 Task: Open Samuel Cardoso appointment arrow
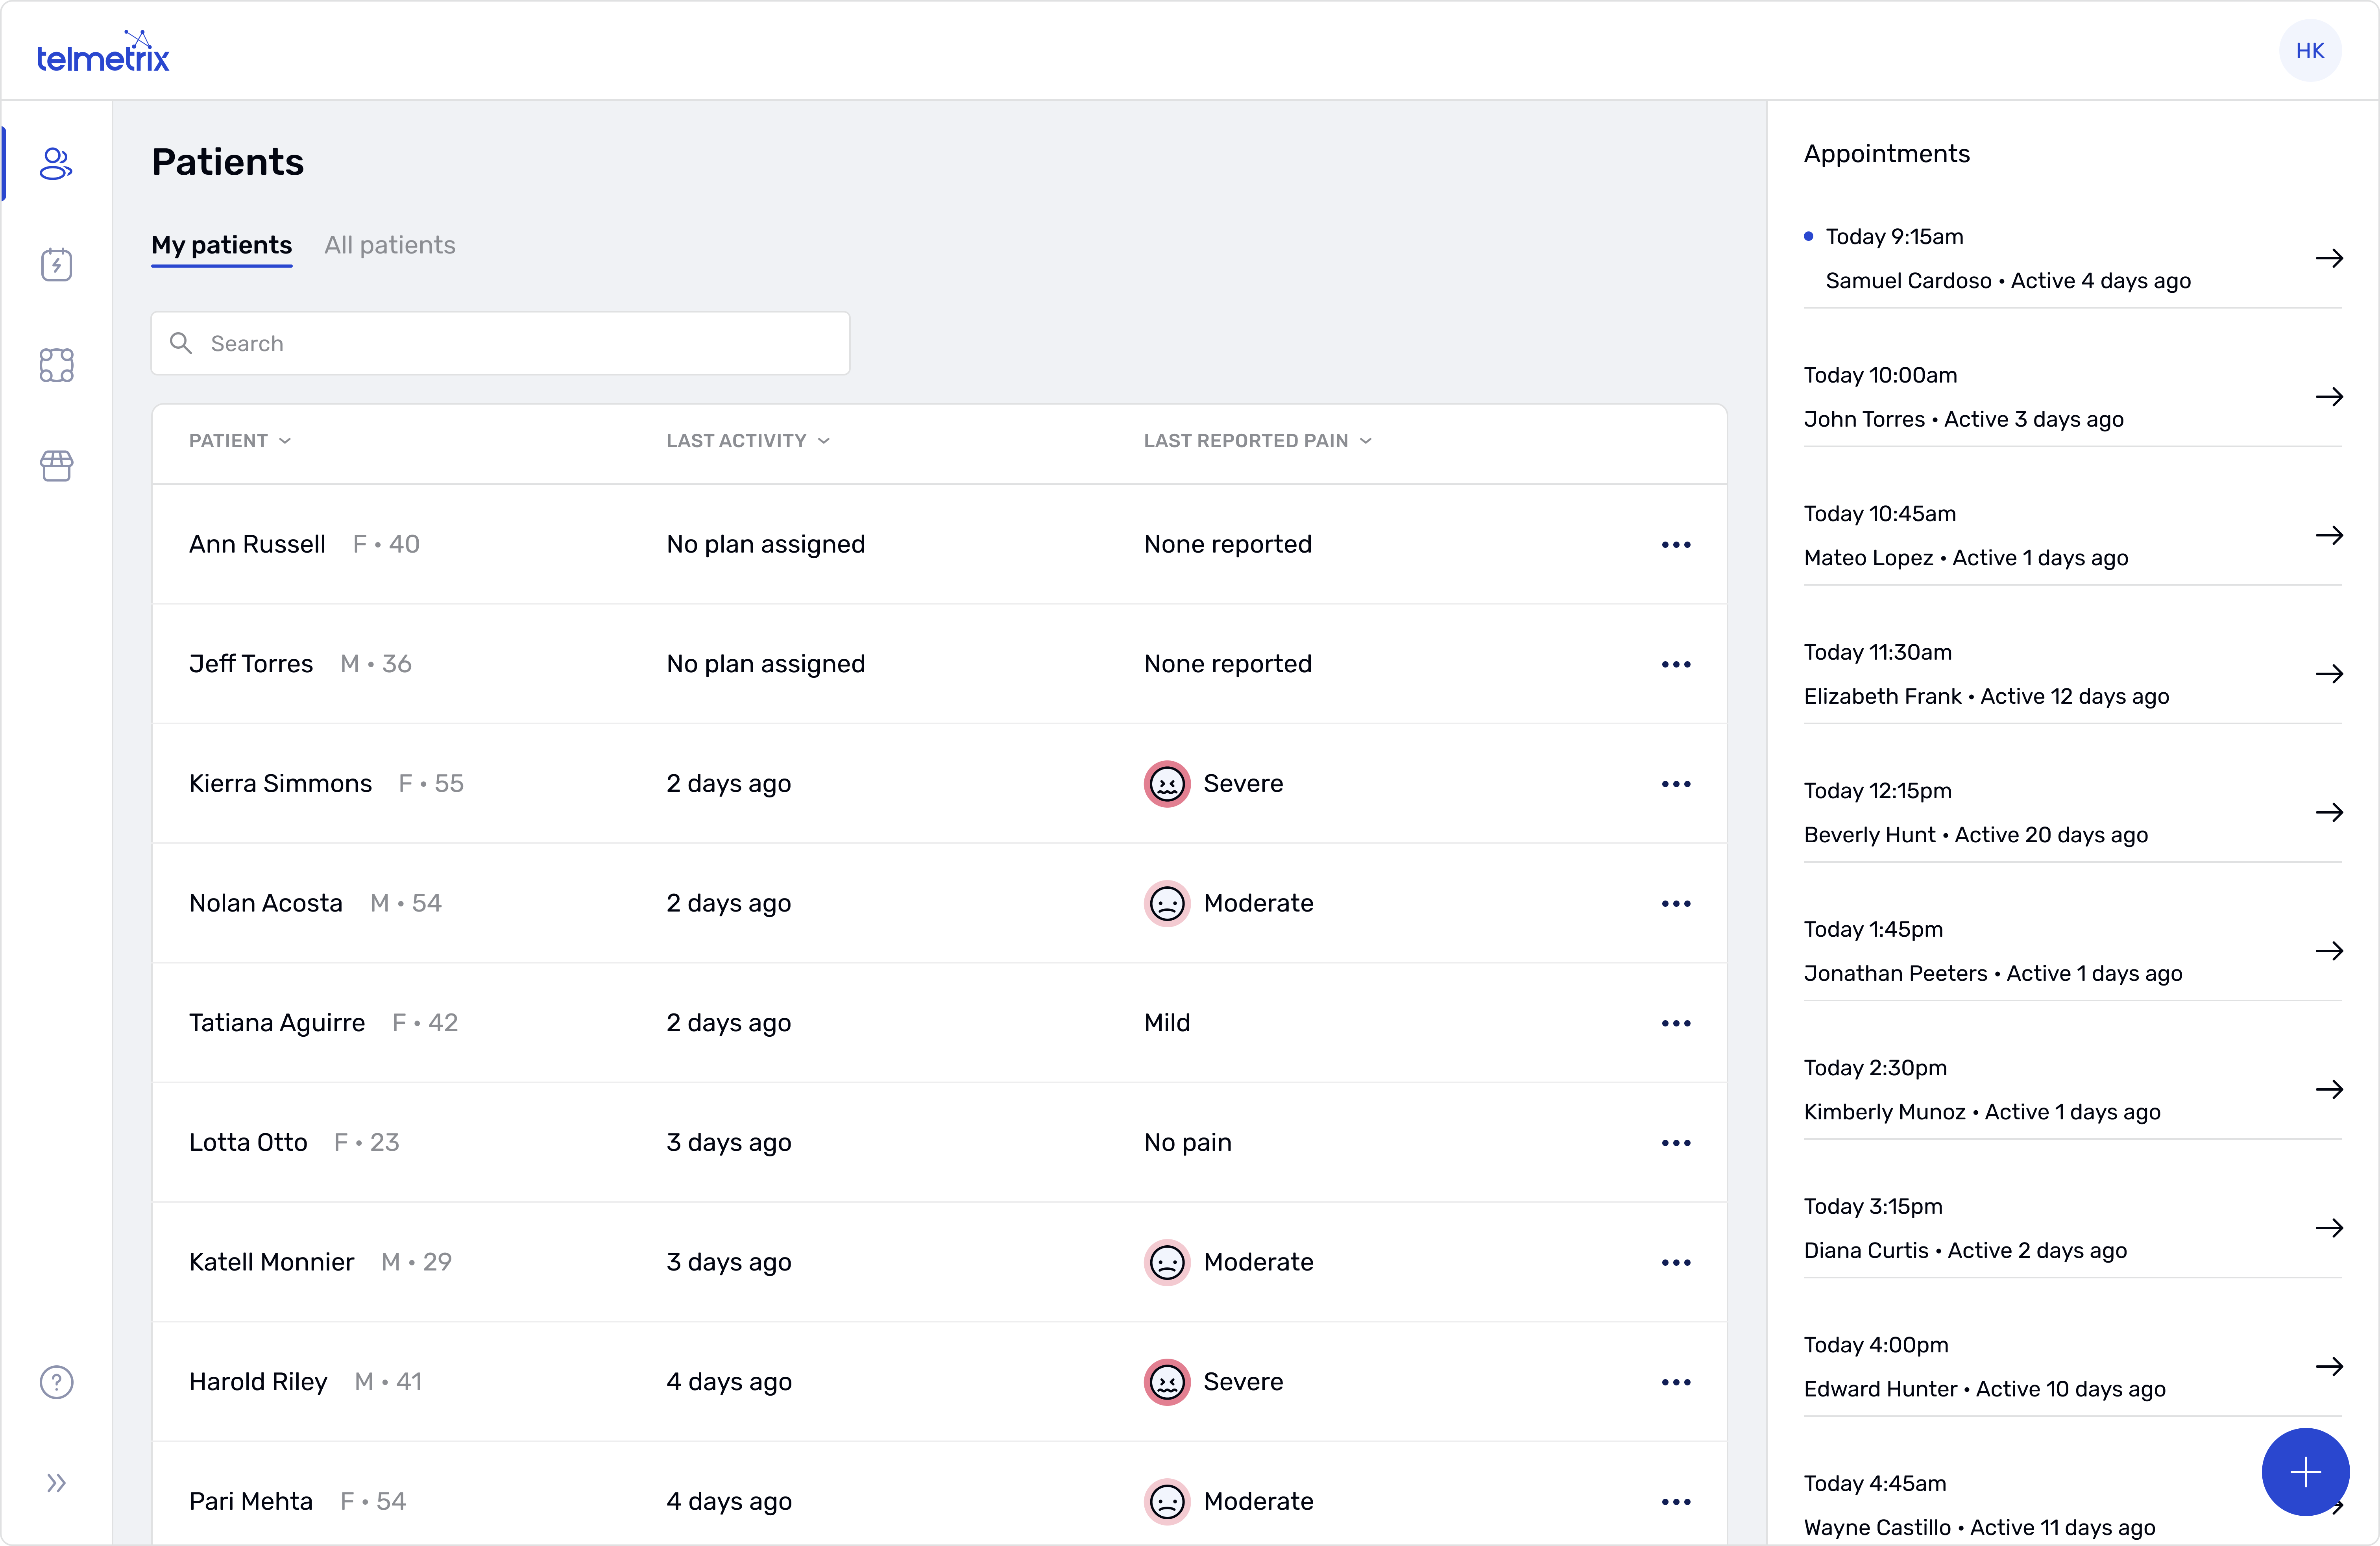tap(2329, 259)
